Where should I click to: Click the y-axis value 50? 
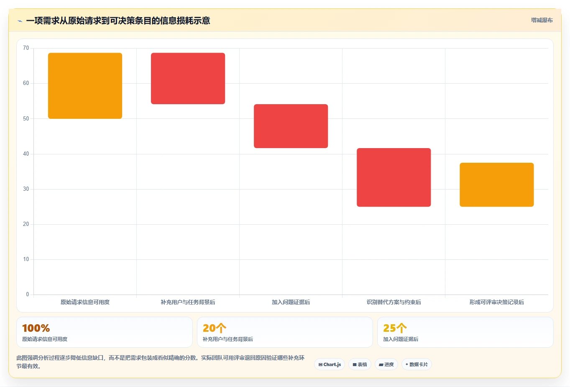26,118
